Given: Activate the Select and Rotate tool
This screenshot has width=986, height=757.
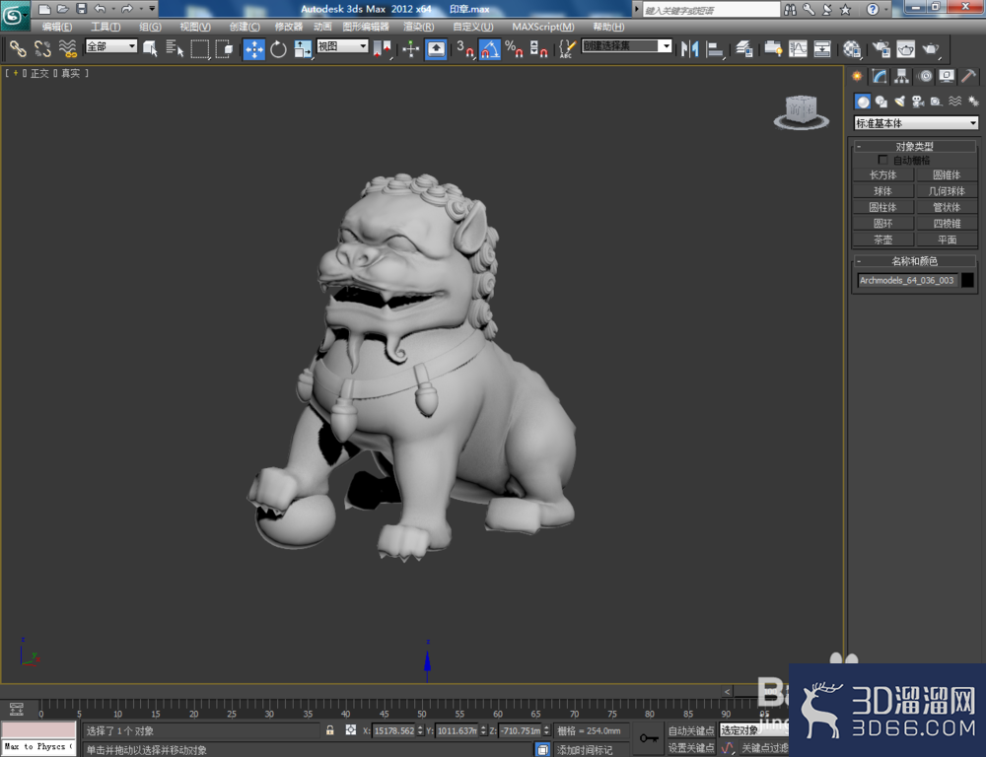Looking at the screenshot, I should 278,49.
